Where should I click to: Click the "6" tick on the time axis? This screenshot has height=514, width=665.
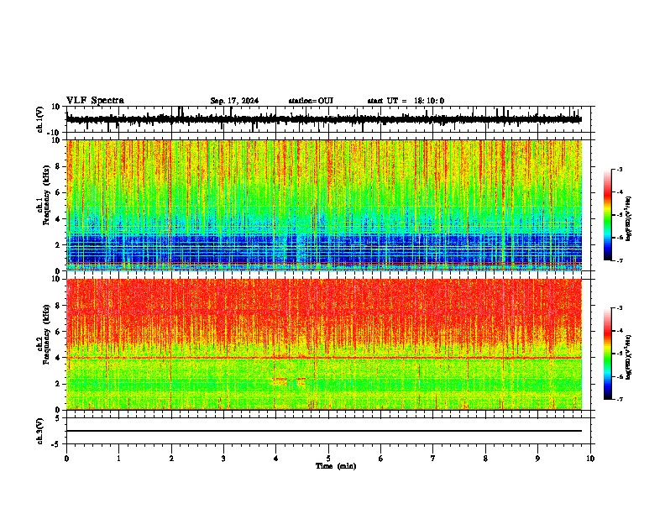click(x=381, y=459)
